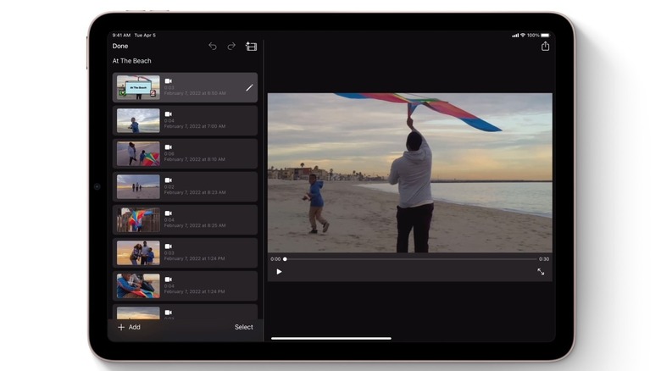Click the playhead on the video scrubber
661x371 pixels.
coord(285,259)
